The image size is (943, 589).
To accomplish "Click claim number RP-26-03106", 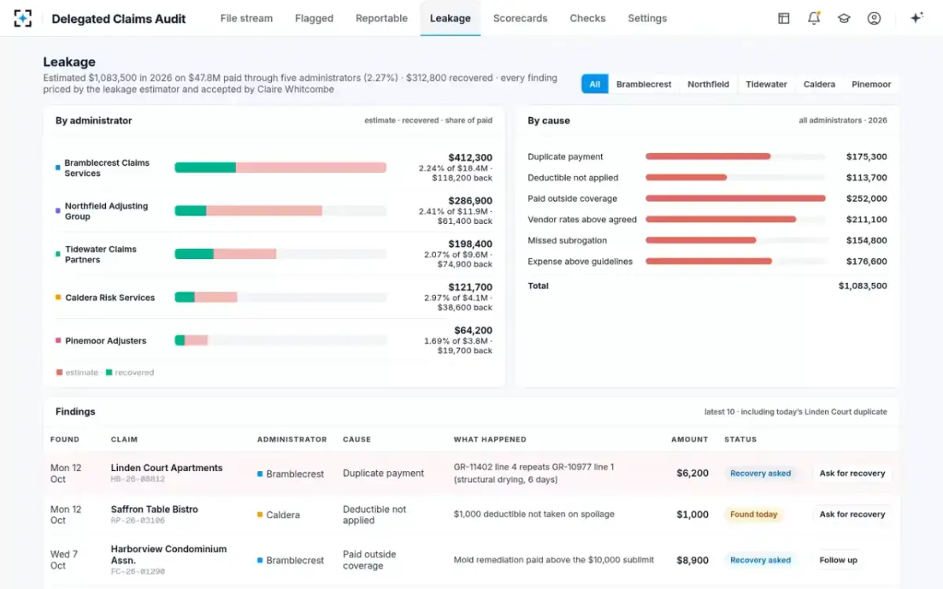I will [x=138, y=521].
